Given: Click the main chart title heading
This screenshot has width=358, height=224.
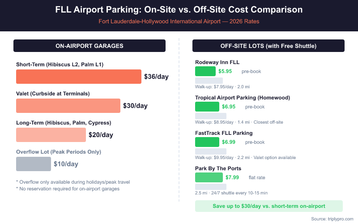Looking at the screenshot, I should point(179,9).
